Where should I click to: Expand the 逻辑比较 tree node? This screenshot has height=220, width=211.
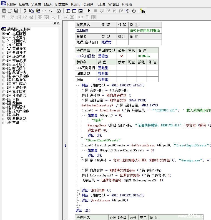coord(4,41)
